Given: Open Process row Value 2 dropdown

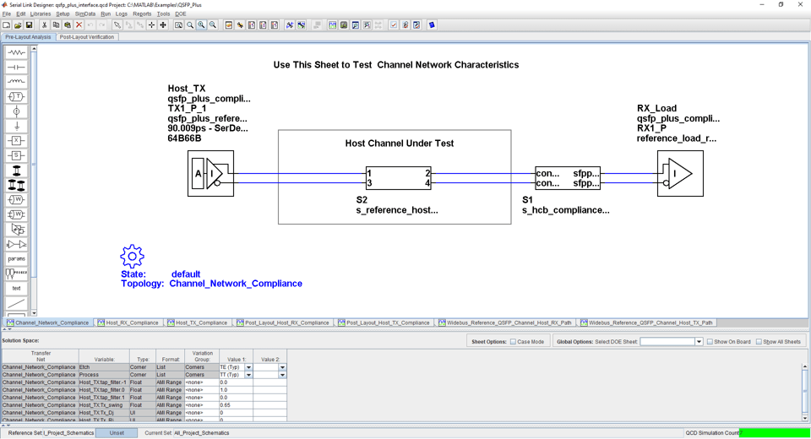Looking at the screenshot, I should pyautogui.click(x=282, y=375).
